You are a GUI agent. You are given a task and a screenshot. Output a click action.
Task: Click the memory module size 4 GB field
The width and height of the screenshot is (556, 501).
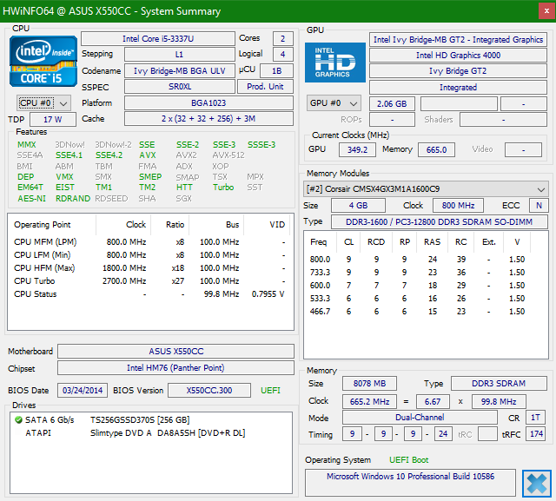coord(358,206)
